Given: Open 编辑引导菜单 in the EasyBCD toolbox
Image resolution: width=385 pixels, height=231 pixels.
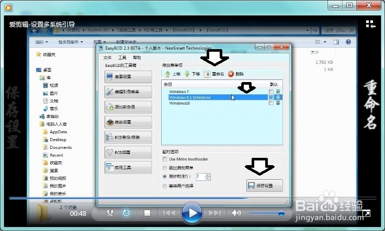Looking at the screenshot, I should point(128,92).
